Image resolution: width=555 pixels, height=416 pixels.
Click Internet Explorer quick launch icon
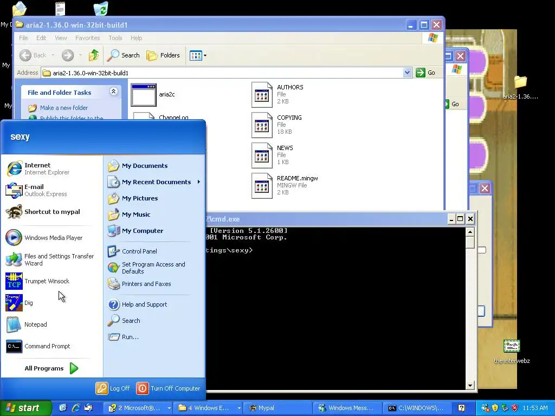point(76,408)
